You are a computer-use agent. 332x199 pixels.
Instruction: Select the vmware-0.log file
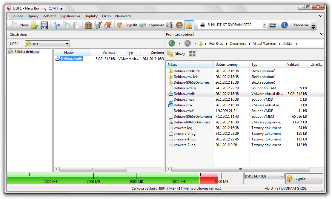pos(185,134)
